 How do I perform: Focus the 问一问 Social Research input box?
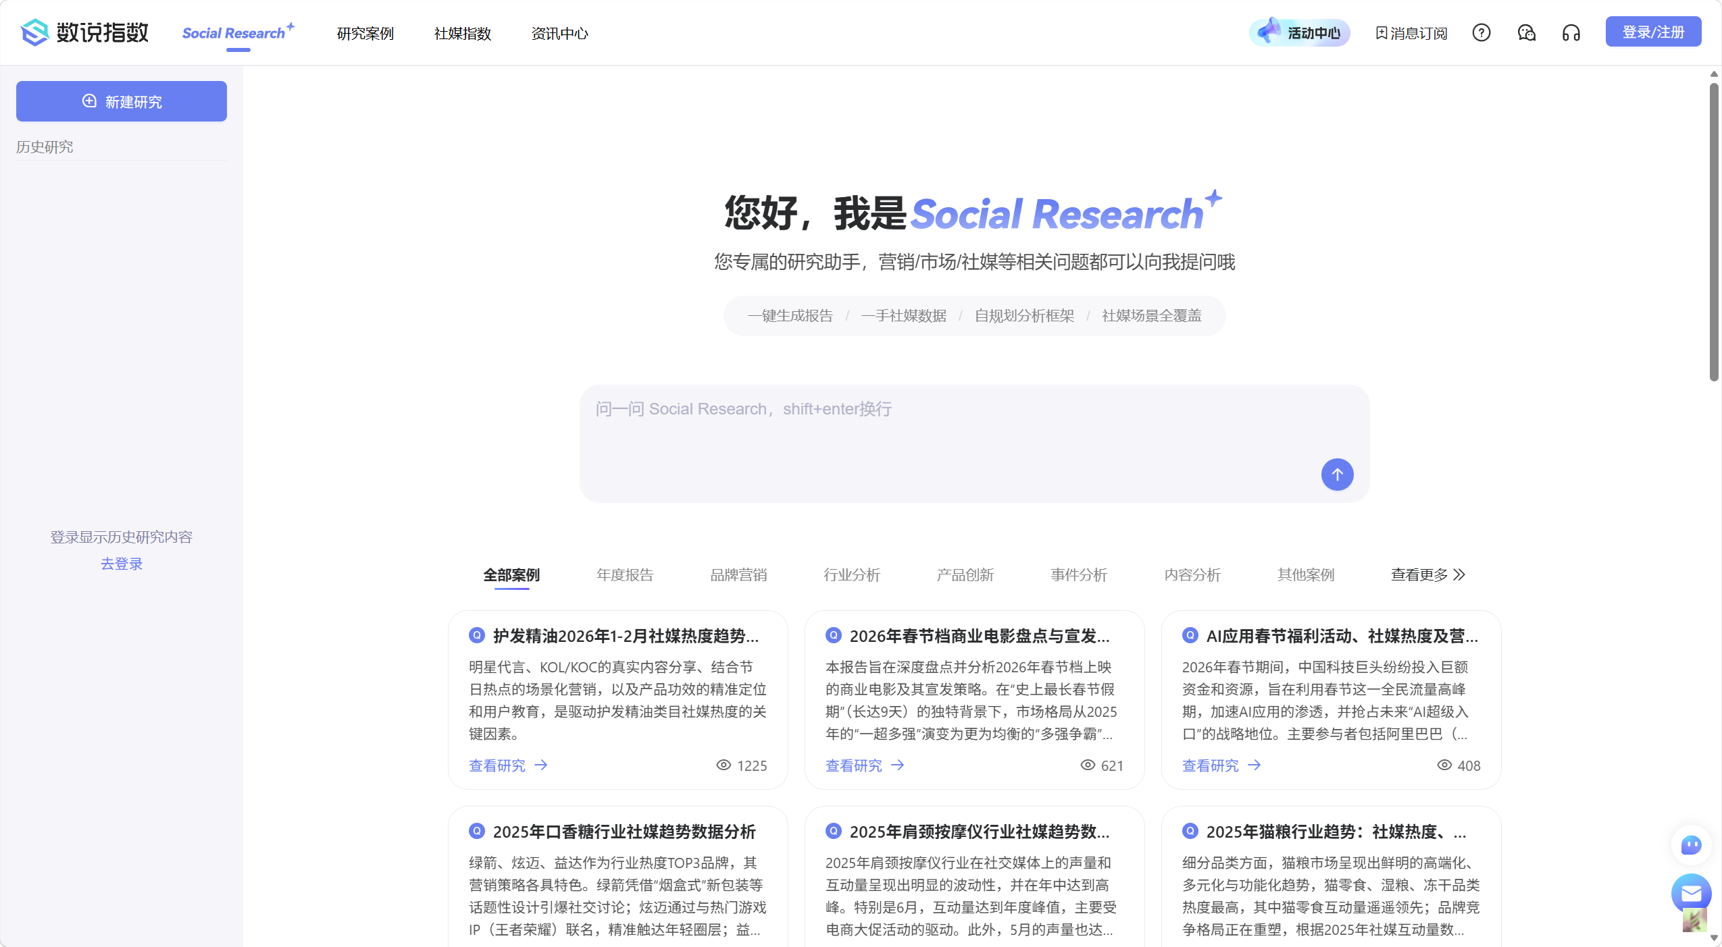(x=974, y=443)
